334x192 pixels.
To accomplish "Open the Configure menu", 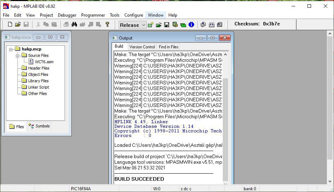I will [x=133, y=15].
